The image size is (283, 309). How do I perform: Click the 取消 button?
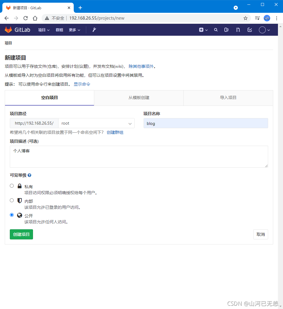260,234
